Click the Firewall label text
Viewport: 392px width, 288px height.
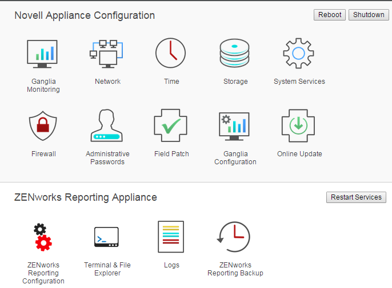point(43,154)
